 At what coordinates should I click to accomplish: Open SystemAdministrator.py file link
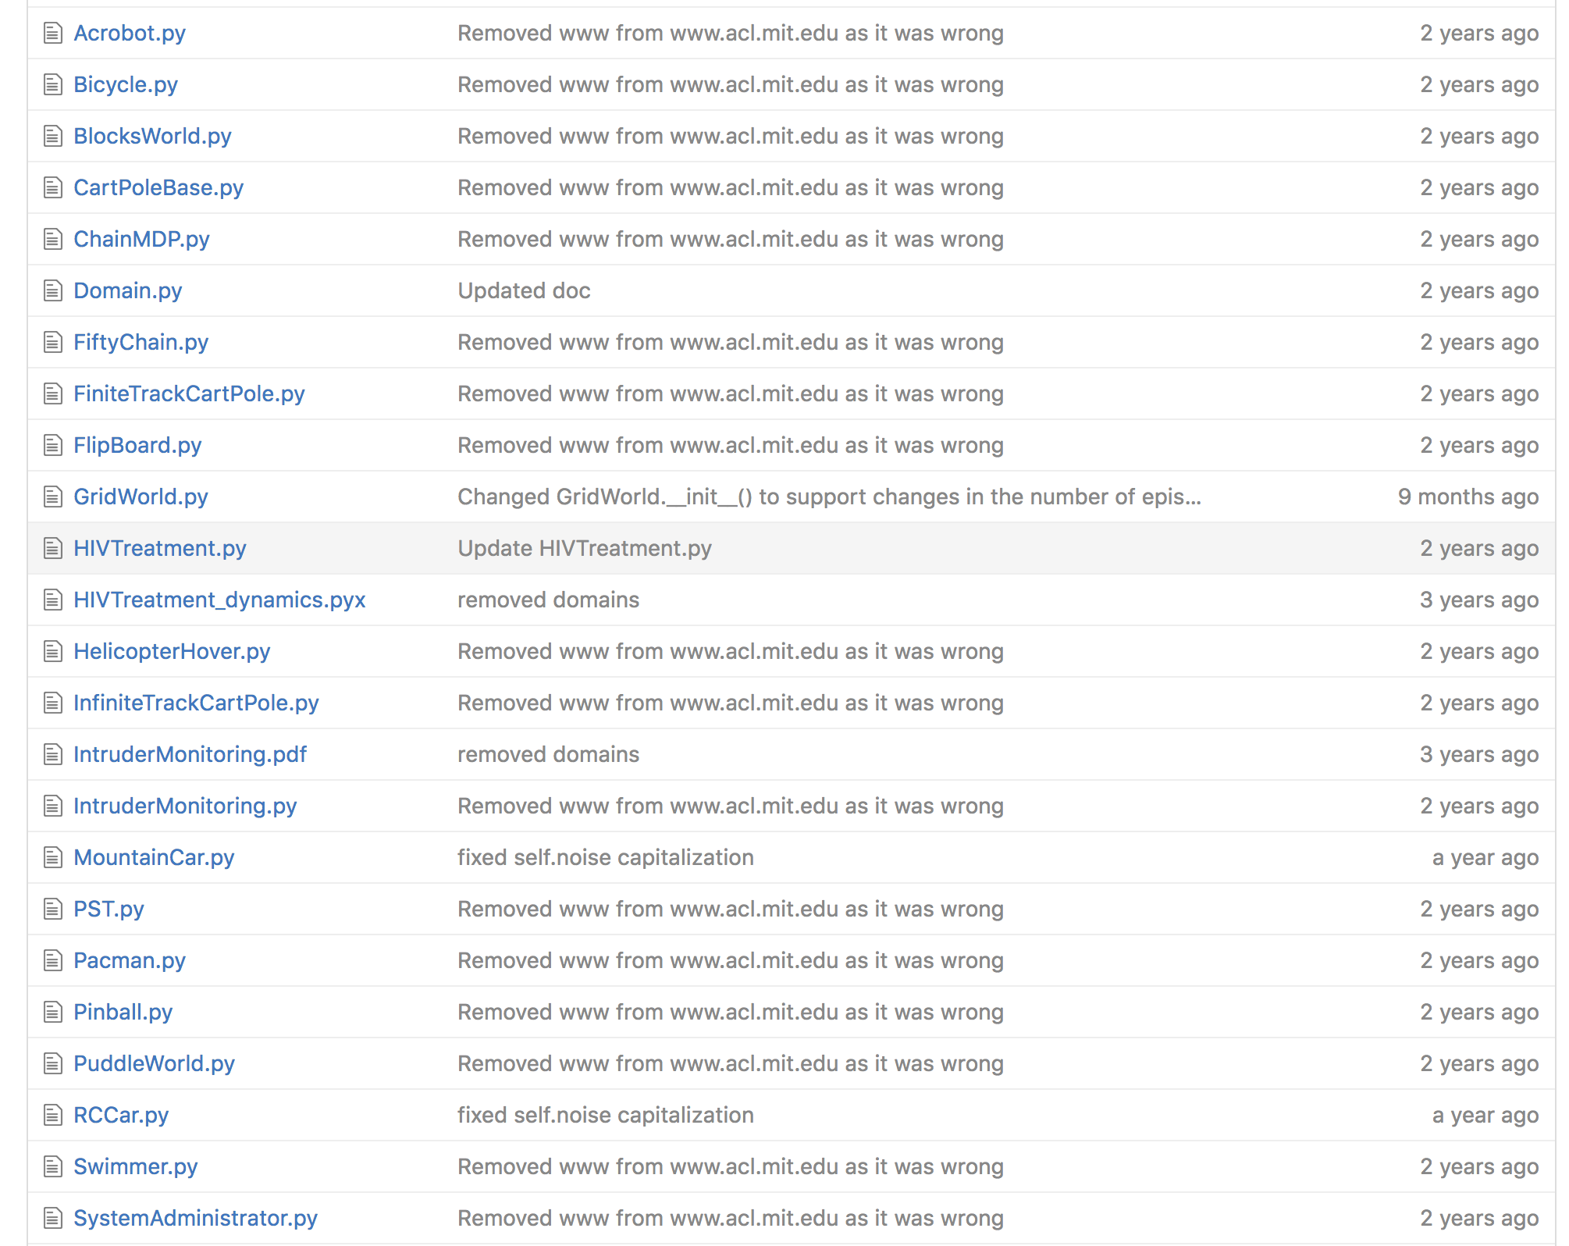tap(195, 1218)
